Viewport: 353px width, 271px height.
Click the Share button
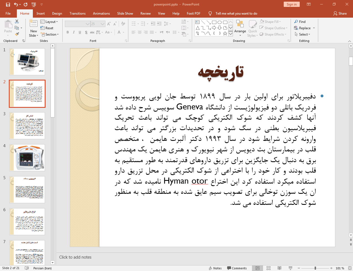(340, 14)
